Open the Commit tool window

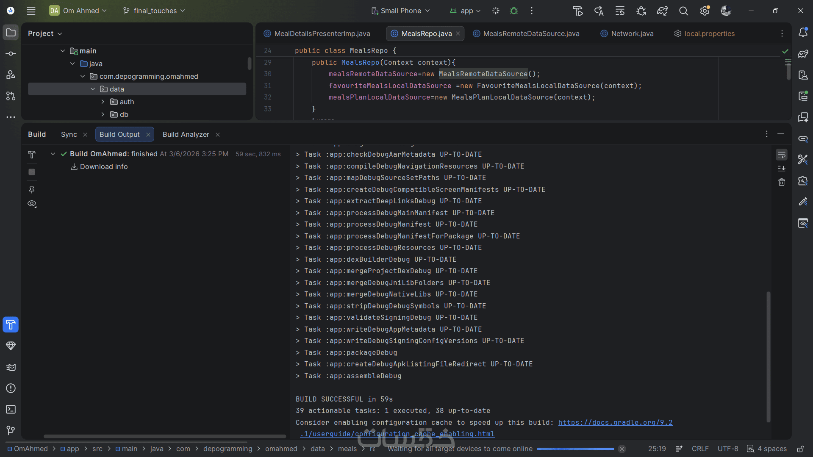tap(11, 54)
